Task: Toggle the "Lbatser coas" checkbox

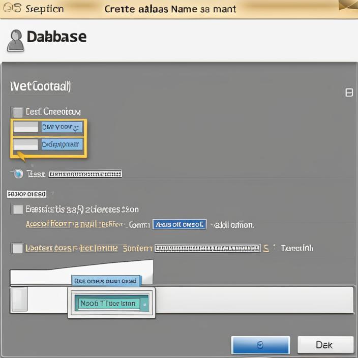Action: 18,248
